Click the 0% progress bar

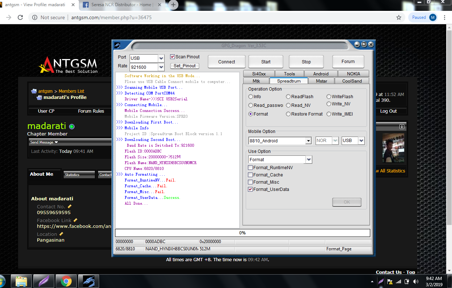(x=242, y=233)
